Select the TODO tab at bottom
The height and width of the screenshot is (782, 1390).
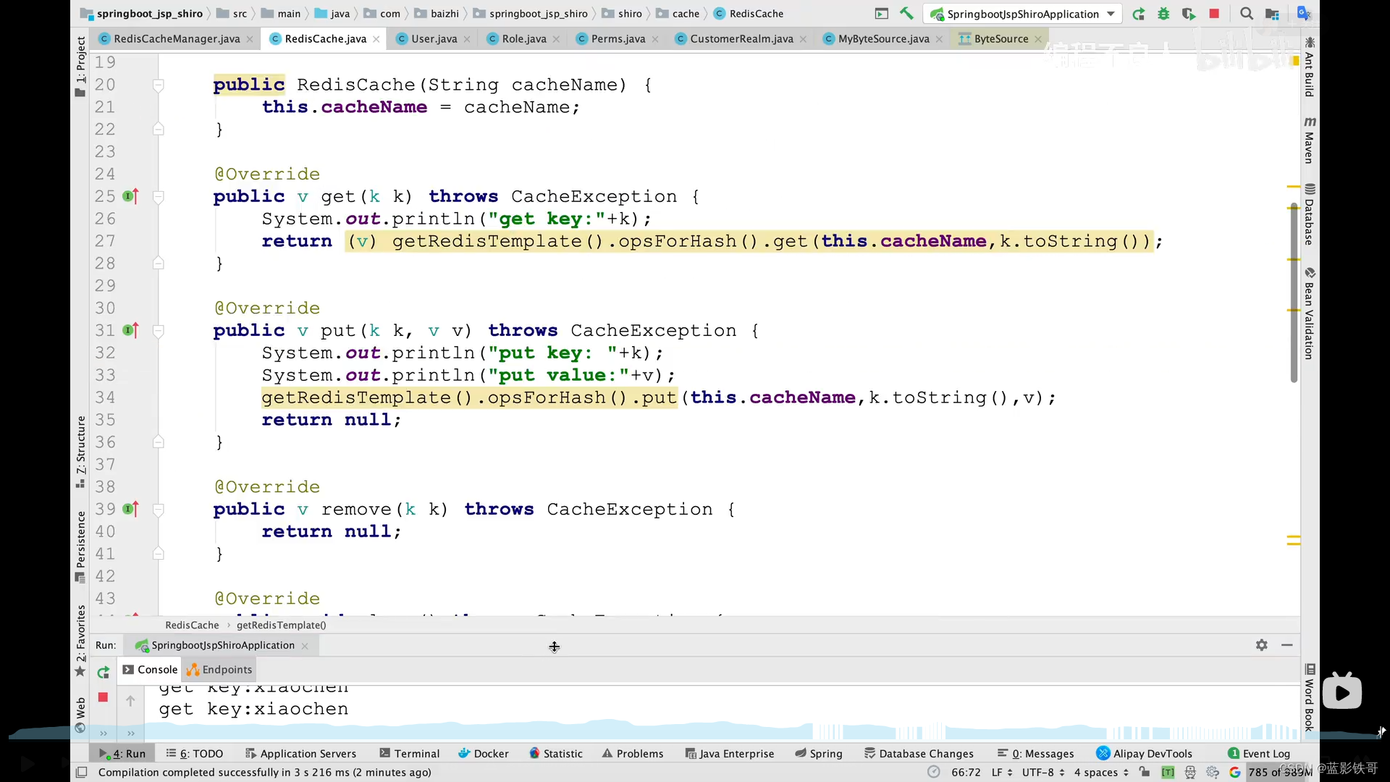pyautogui.click(x=201, y=753)
